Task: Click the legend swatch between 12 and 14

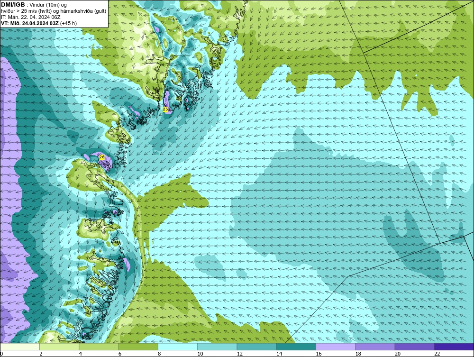Action: click(x=256, y=347)
